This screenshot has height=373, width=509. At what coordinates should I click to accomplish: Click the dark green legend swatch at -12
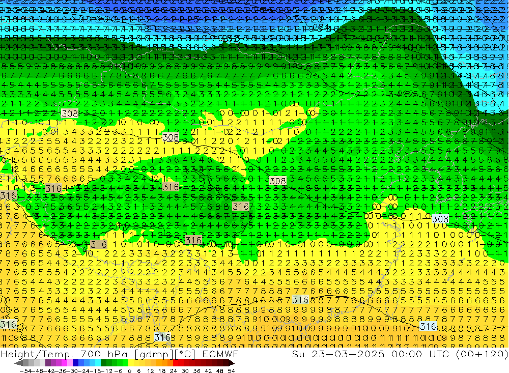(x=103, y=363)
